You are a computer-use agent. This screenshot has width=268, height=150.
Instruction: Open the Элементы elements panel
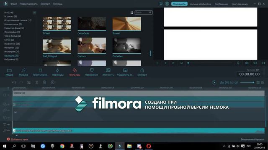(108, 72)
